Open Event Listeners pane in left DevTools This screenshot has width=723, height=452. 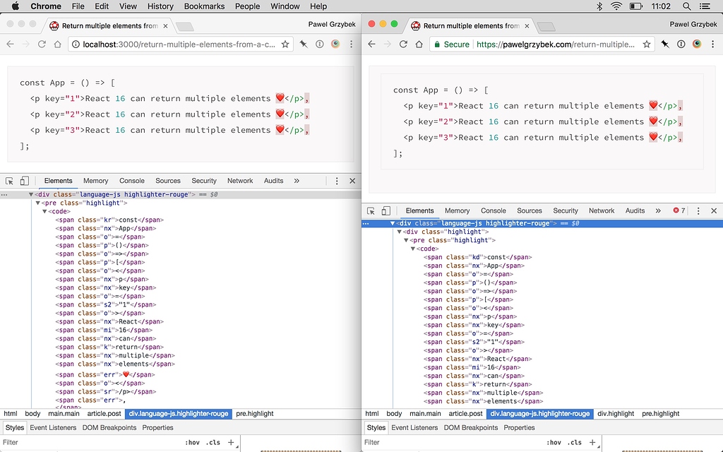pos(53,427)
